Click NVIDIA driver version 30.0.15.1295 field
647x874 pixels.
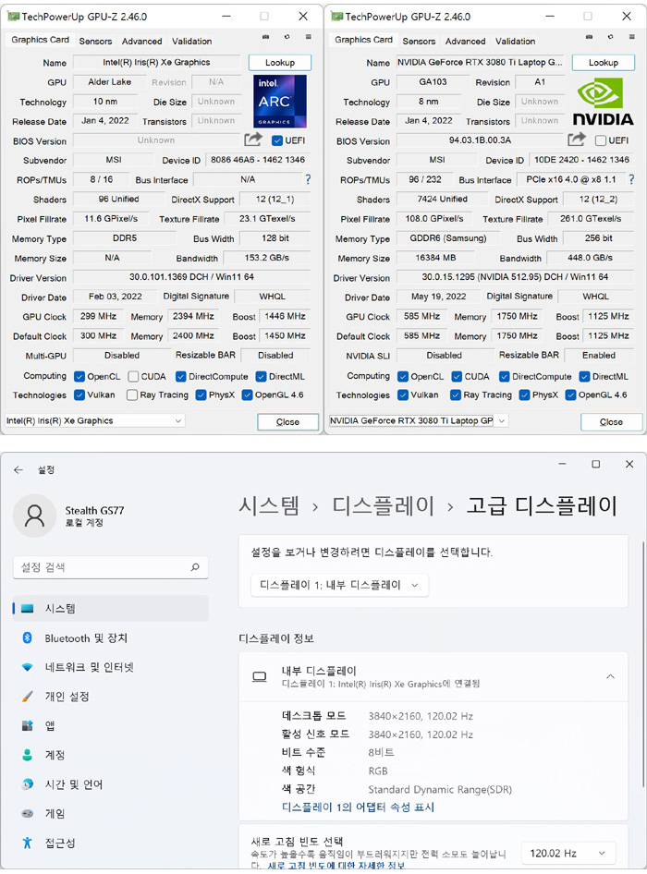click(x=515, y=277)
